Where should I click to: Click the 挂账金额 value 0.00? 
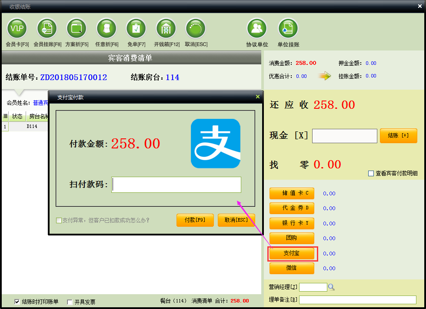[371, 76]
